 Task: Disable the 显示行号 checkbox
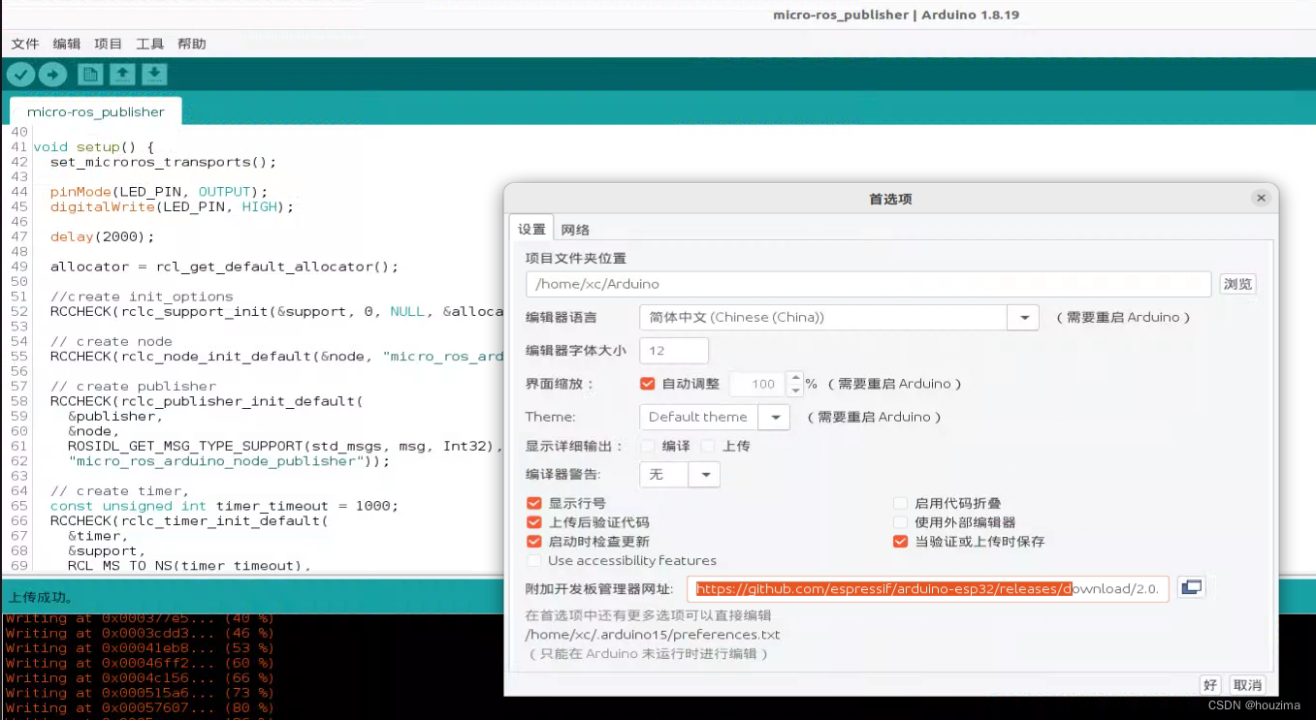[x=533, y=503]
